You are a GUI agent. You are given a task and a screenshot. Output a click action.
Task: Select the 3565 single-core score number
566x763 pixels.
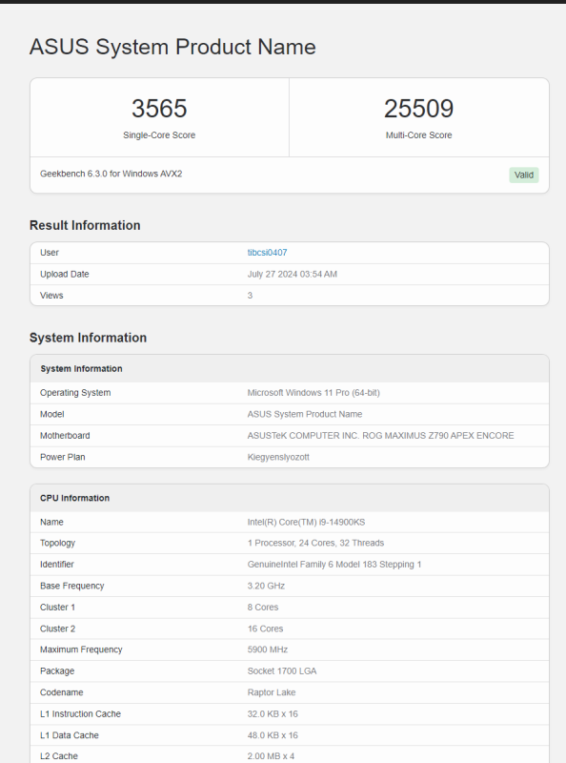pyautogui.click(x=159, y=108)
